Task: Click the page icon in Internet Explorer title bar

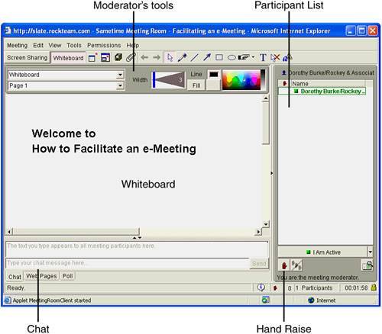Action: point(8,31)
